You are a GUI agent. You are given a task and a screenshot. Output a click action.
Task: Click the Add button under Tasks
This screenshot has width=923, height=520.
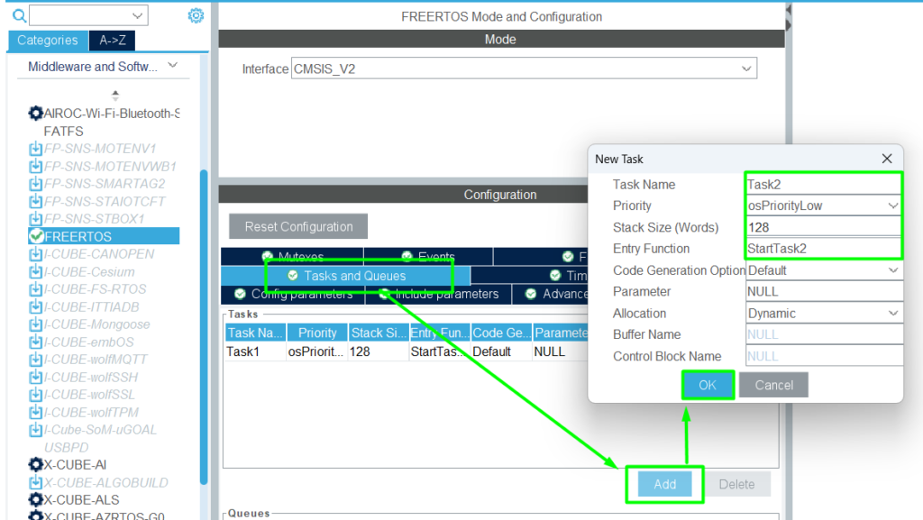click(x=664, y=484)
